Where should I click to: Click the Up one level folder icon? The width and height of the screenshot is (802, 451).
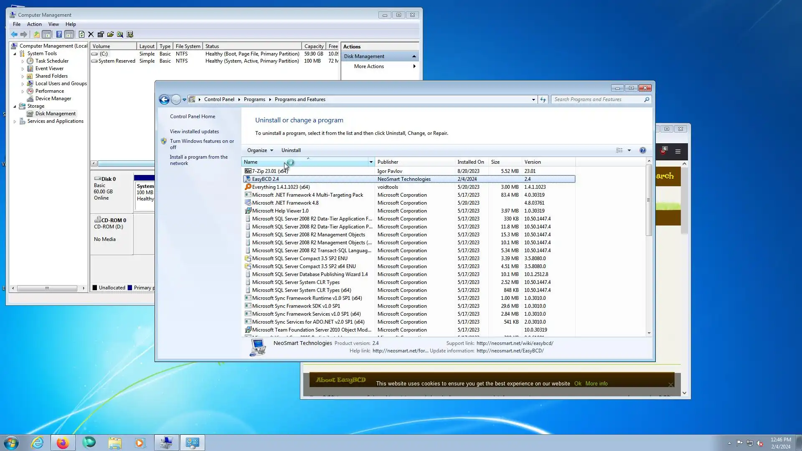tap(36, 35)
